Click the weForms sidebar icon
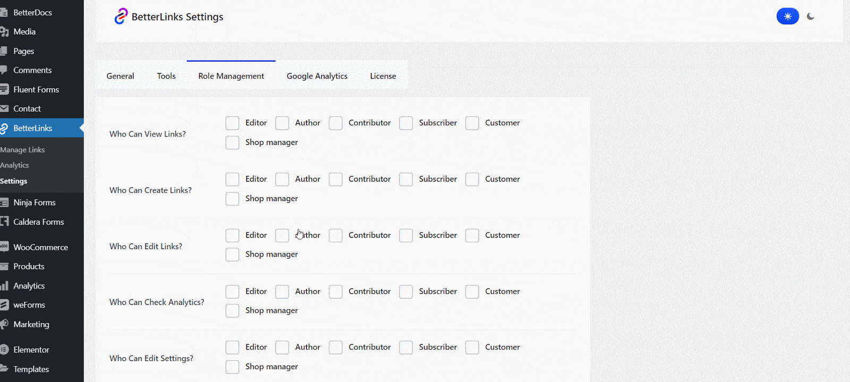Screen dimensions: 850x382 4,305
